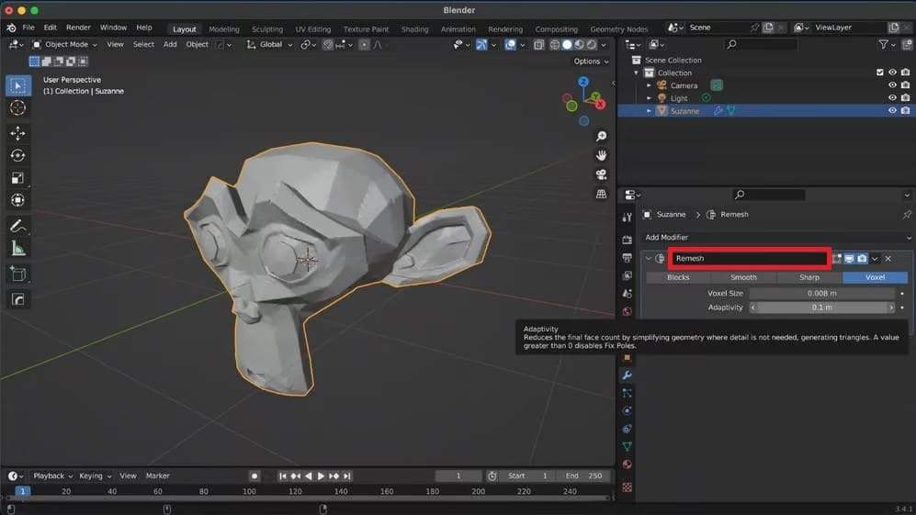The image size is (916, 515).
Task: Hide Suzanne with its eye icon
Action: [x=893, y=110]
